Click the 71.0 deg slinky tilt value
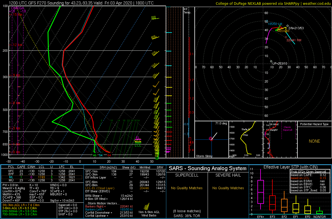 (x=221, y=123)
